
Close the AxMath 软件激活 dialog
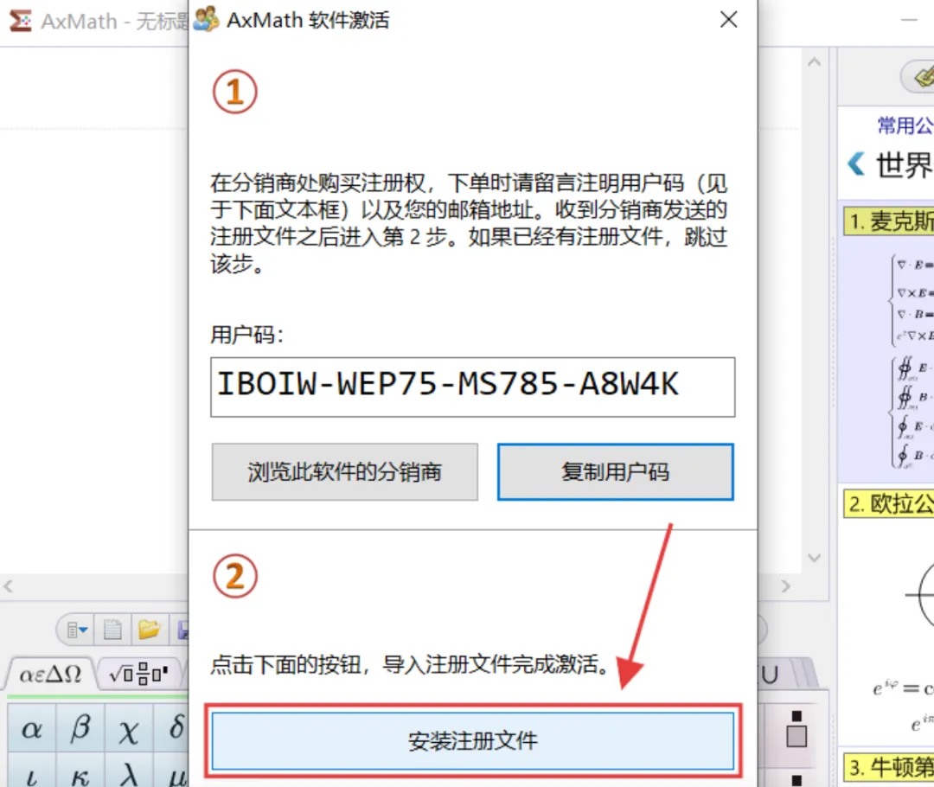(x=728, y=20)
